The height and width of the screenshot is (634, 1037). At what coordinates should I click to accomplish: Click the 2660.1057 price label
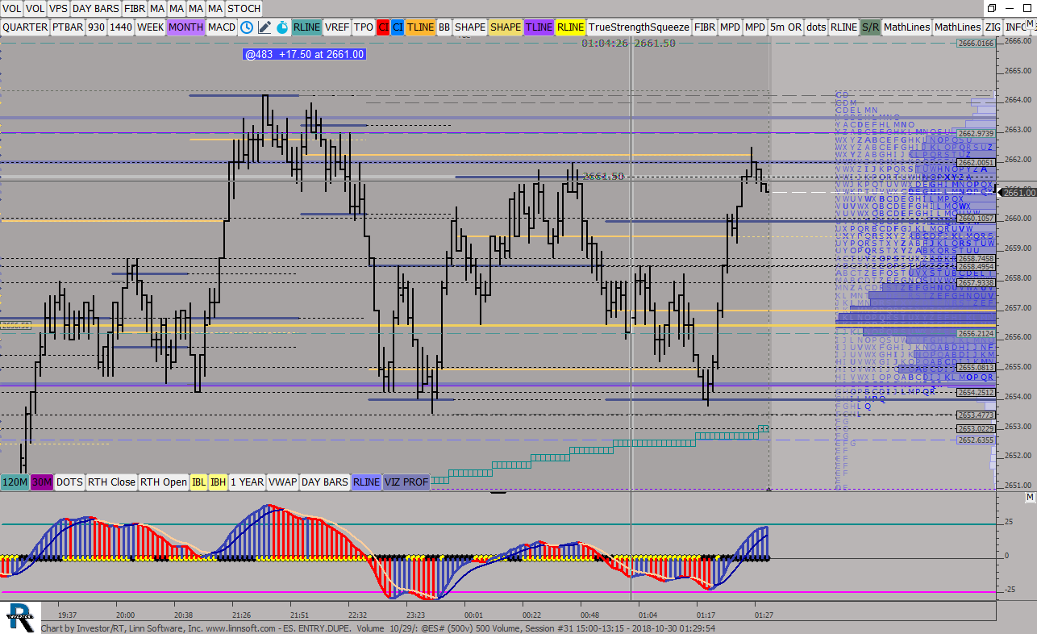coord(977,219)
